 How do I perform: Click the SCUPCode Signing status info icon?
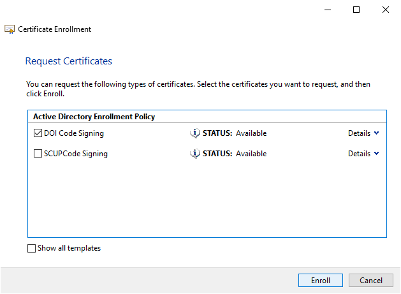(195, 154)
